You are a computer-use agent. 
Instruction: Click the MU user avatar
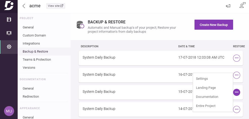(9, 111)
